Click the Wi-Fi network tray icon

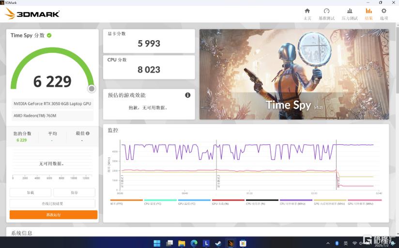click(x=354, y=243)
